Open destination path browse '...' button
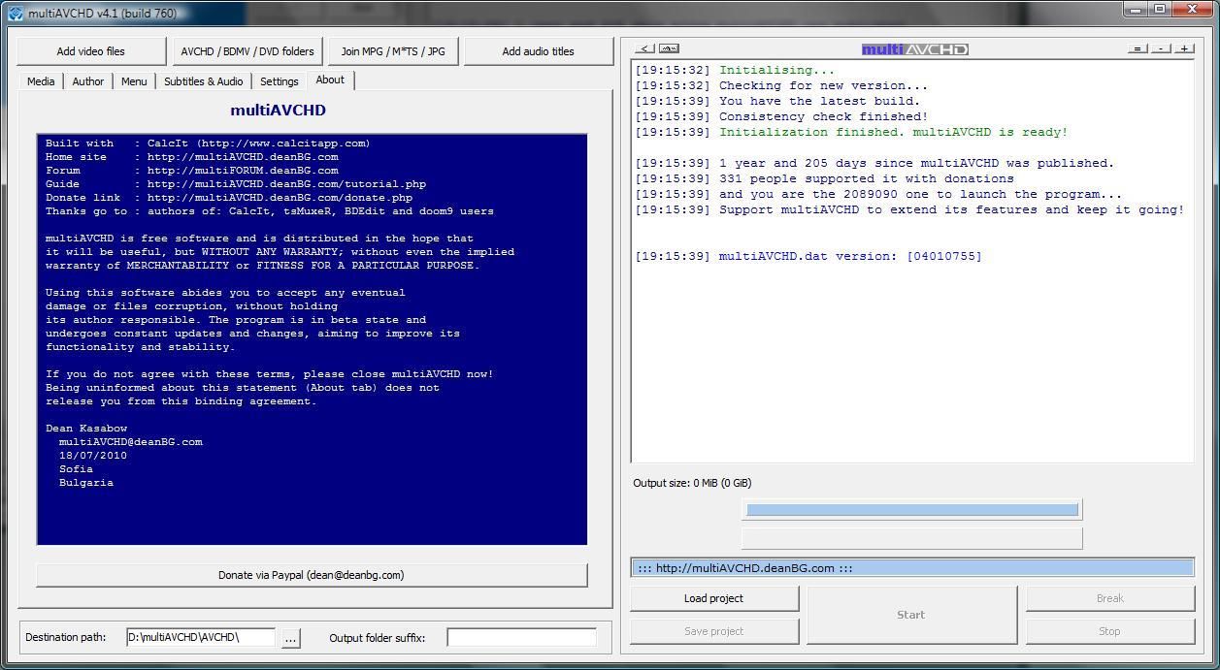 click(x=290, y=638)
